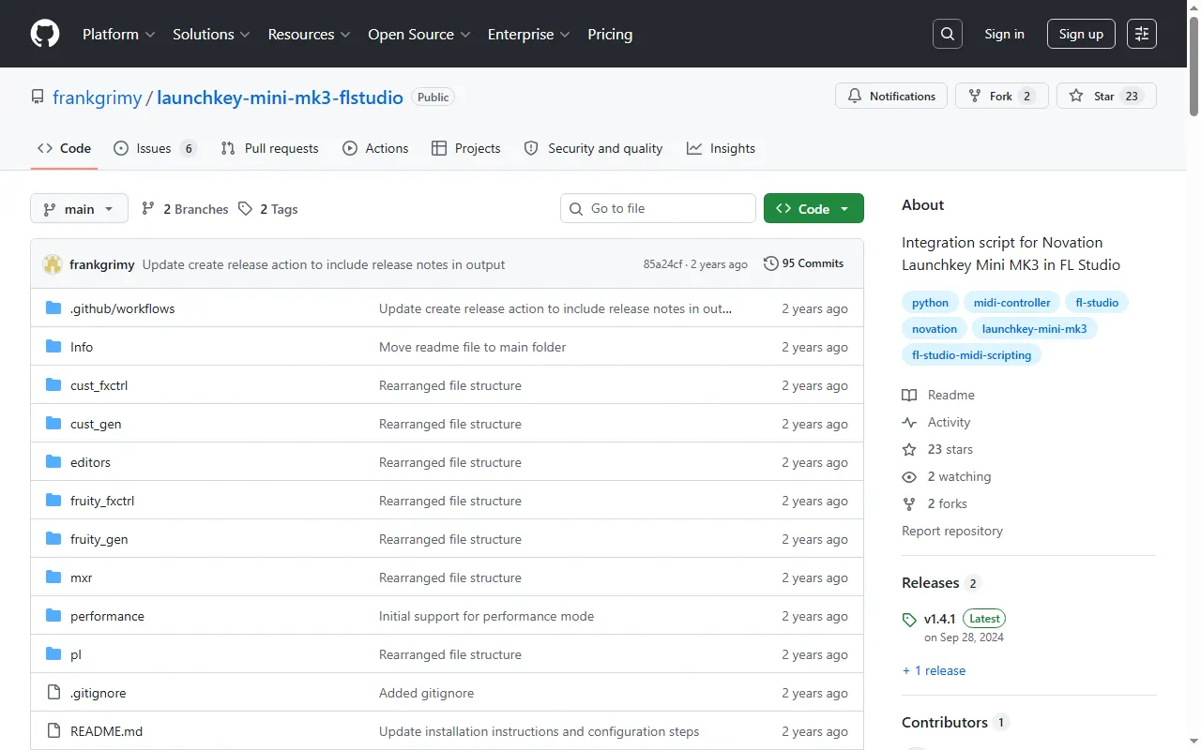Open the main branch selector dropdown

(79, 208)
